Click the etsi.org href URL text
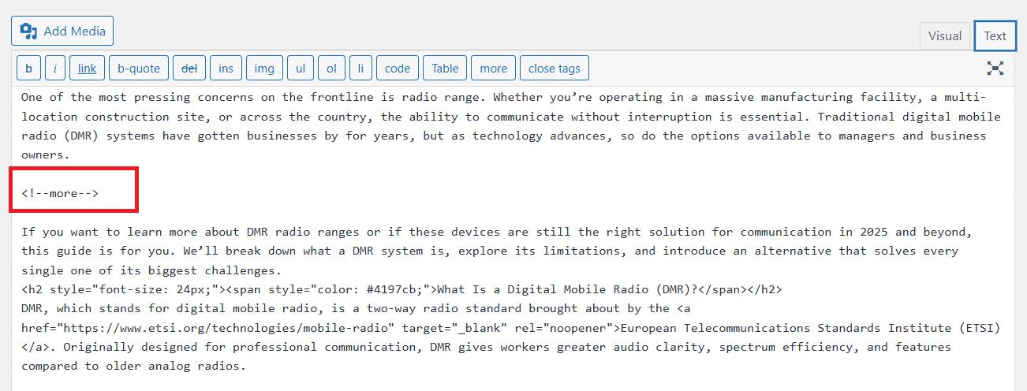This screenshot has height=391, width=1027. pyautogui.click(x=226, y=328)
